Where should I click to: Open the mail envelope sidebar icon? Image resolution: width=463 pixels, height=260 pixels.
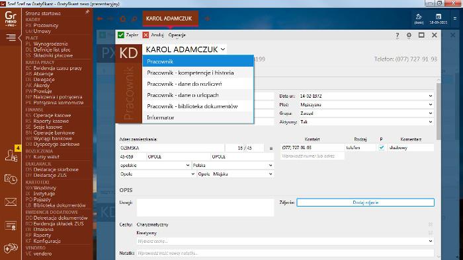coord(11,202)
